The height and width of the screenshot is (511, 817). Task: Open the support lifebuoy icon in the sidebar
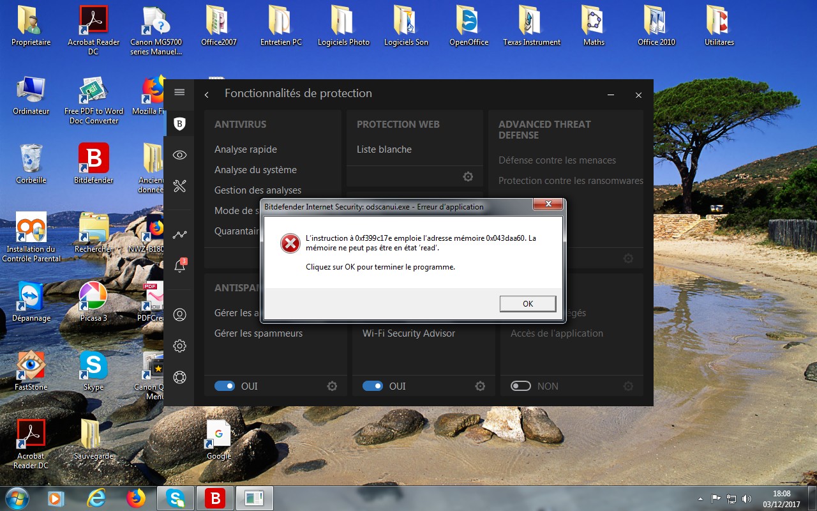click(x=180, y=378)
